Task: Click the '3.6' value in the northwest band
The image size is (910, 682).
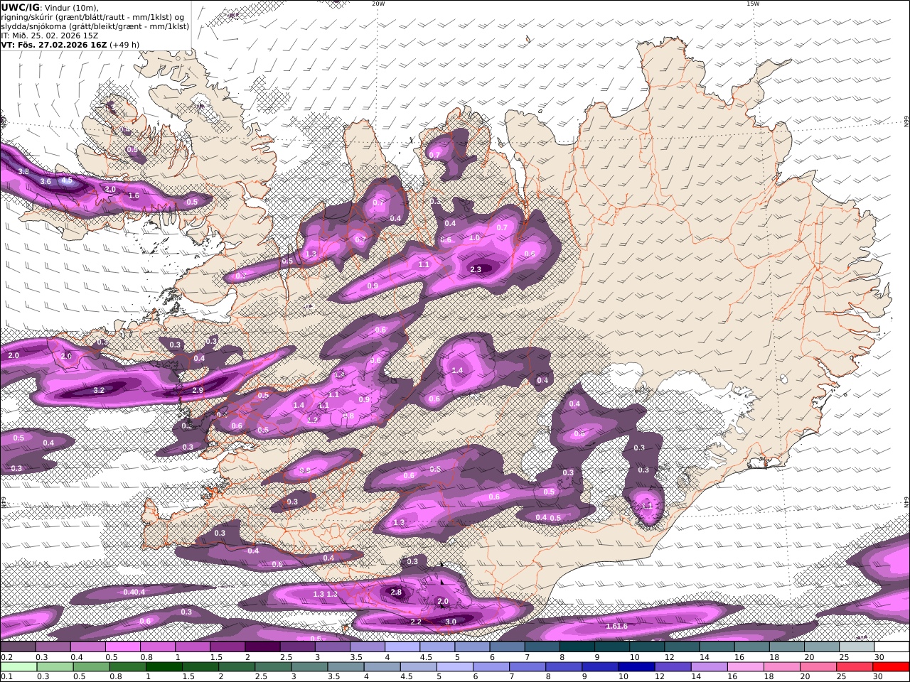Action: (x=45, y=182)
